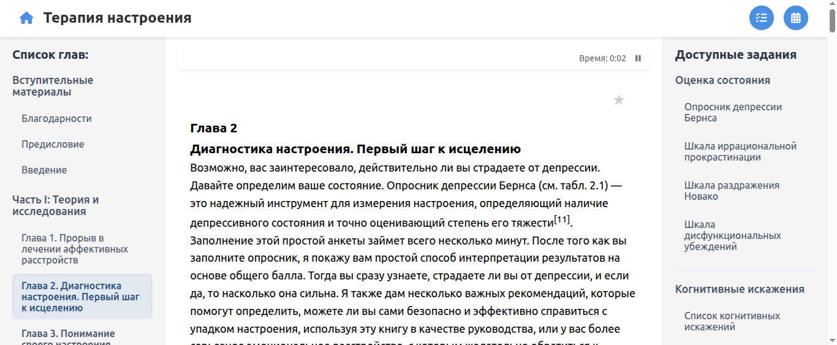The image size is (837, 345).
Task: Toggle the favorite star for this chapter
Action: click(619, 100)
